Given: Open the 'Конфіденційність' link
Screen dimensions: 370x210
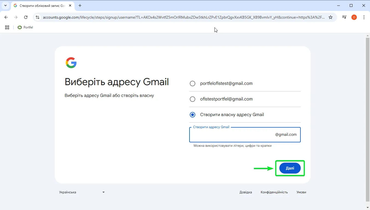Looking at the screenshot, I should click(x=274, y=192).
